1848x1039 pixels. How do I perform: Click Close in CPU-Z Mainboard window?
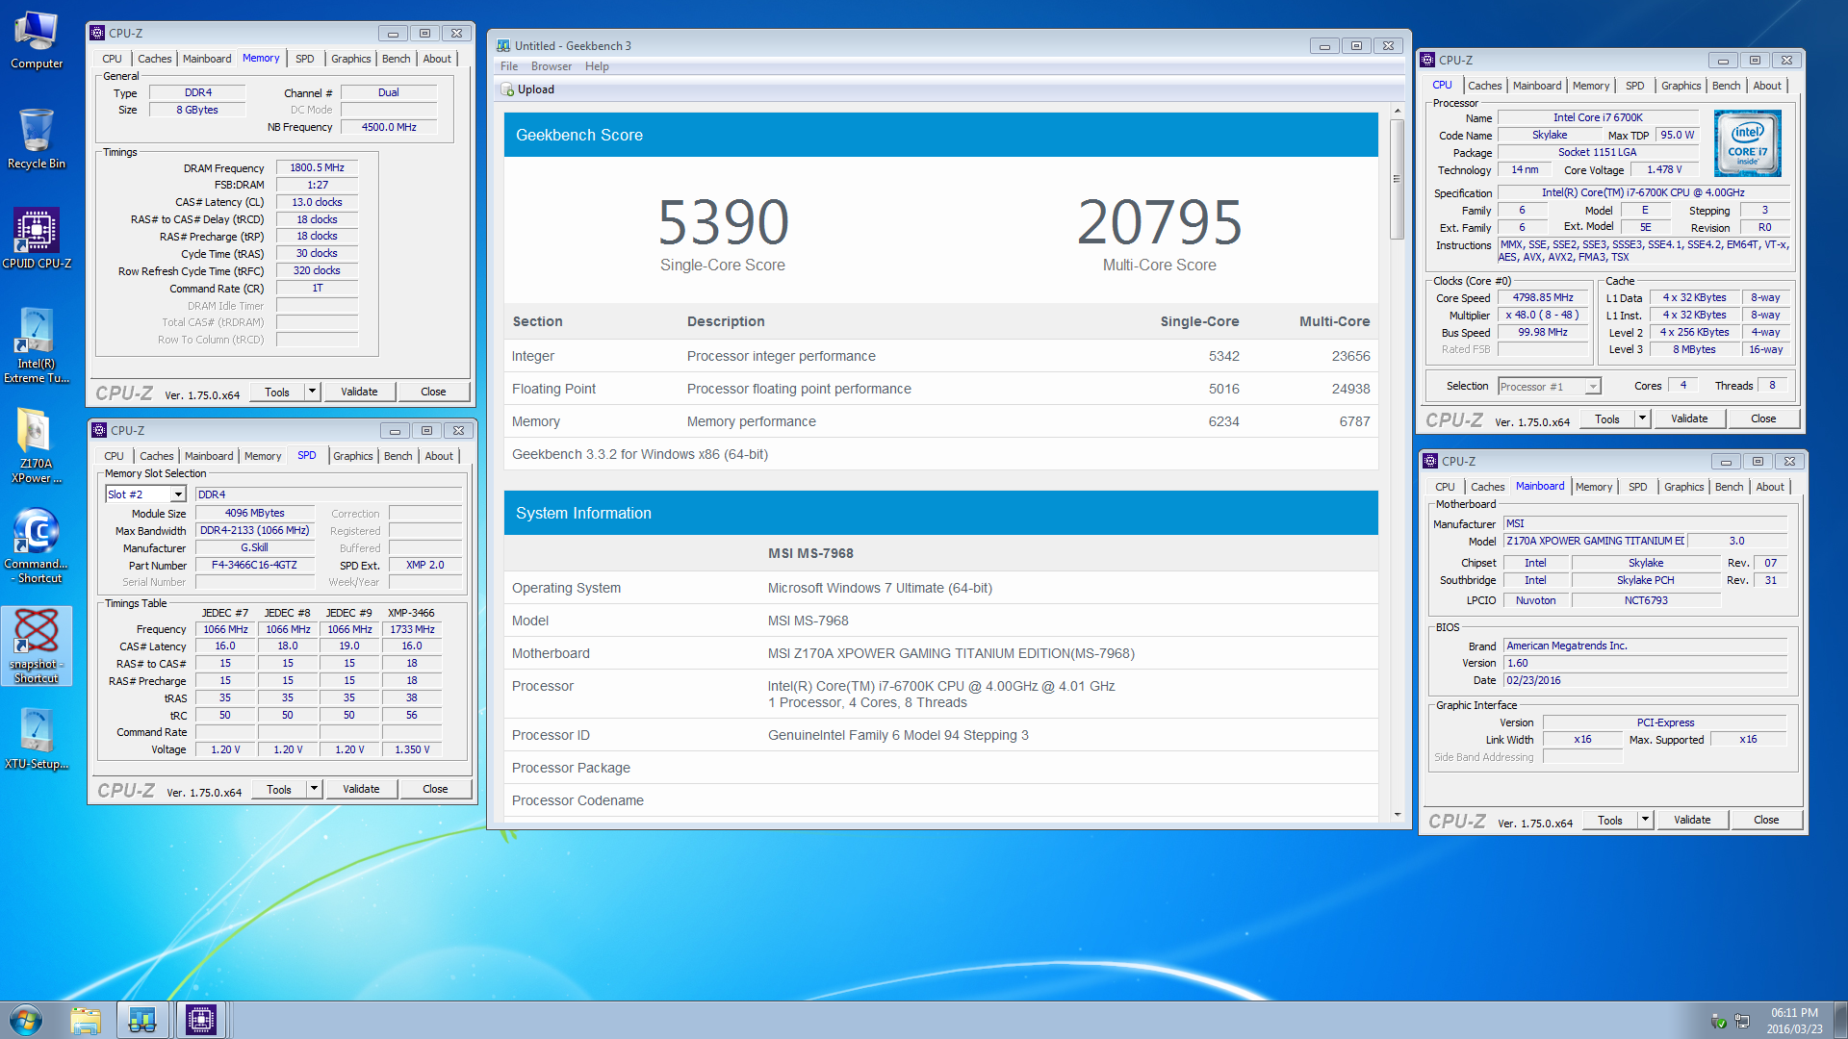(x=1766, y=820)
